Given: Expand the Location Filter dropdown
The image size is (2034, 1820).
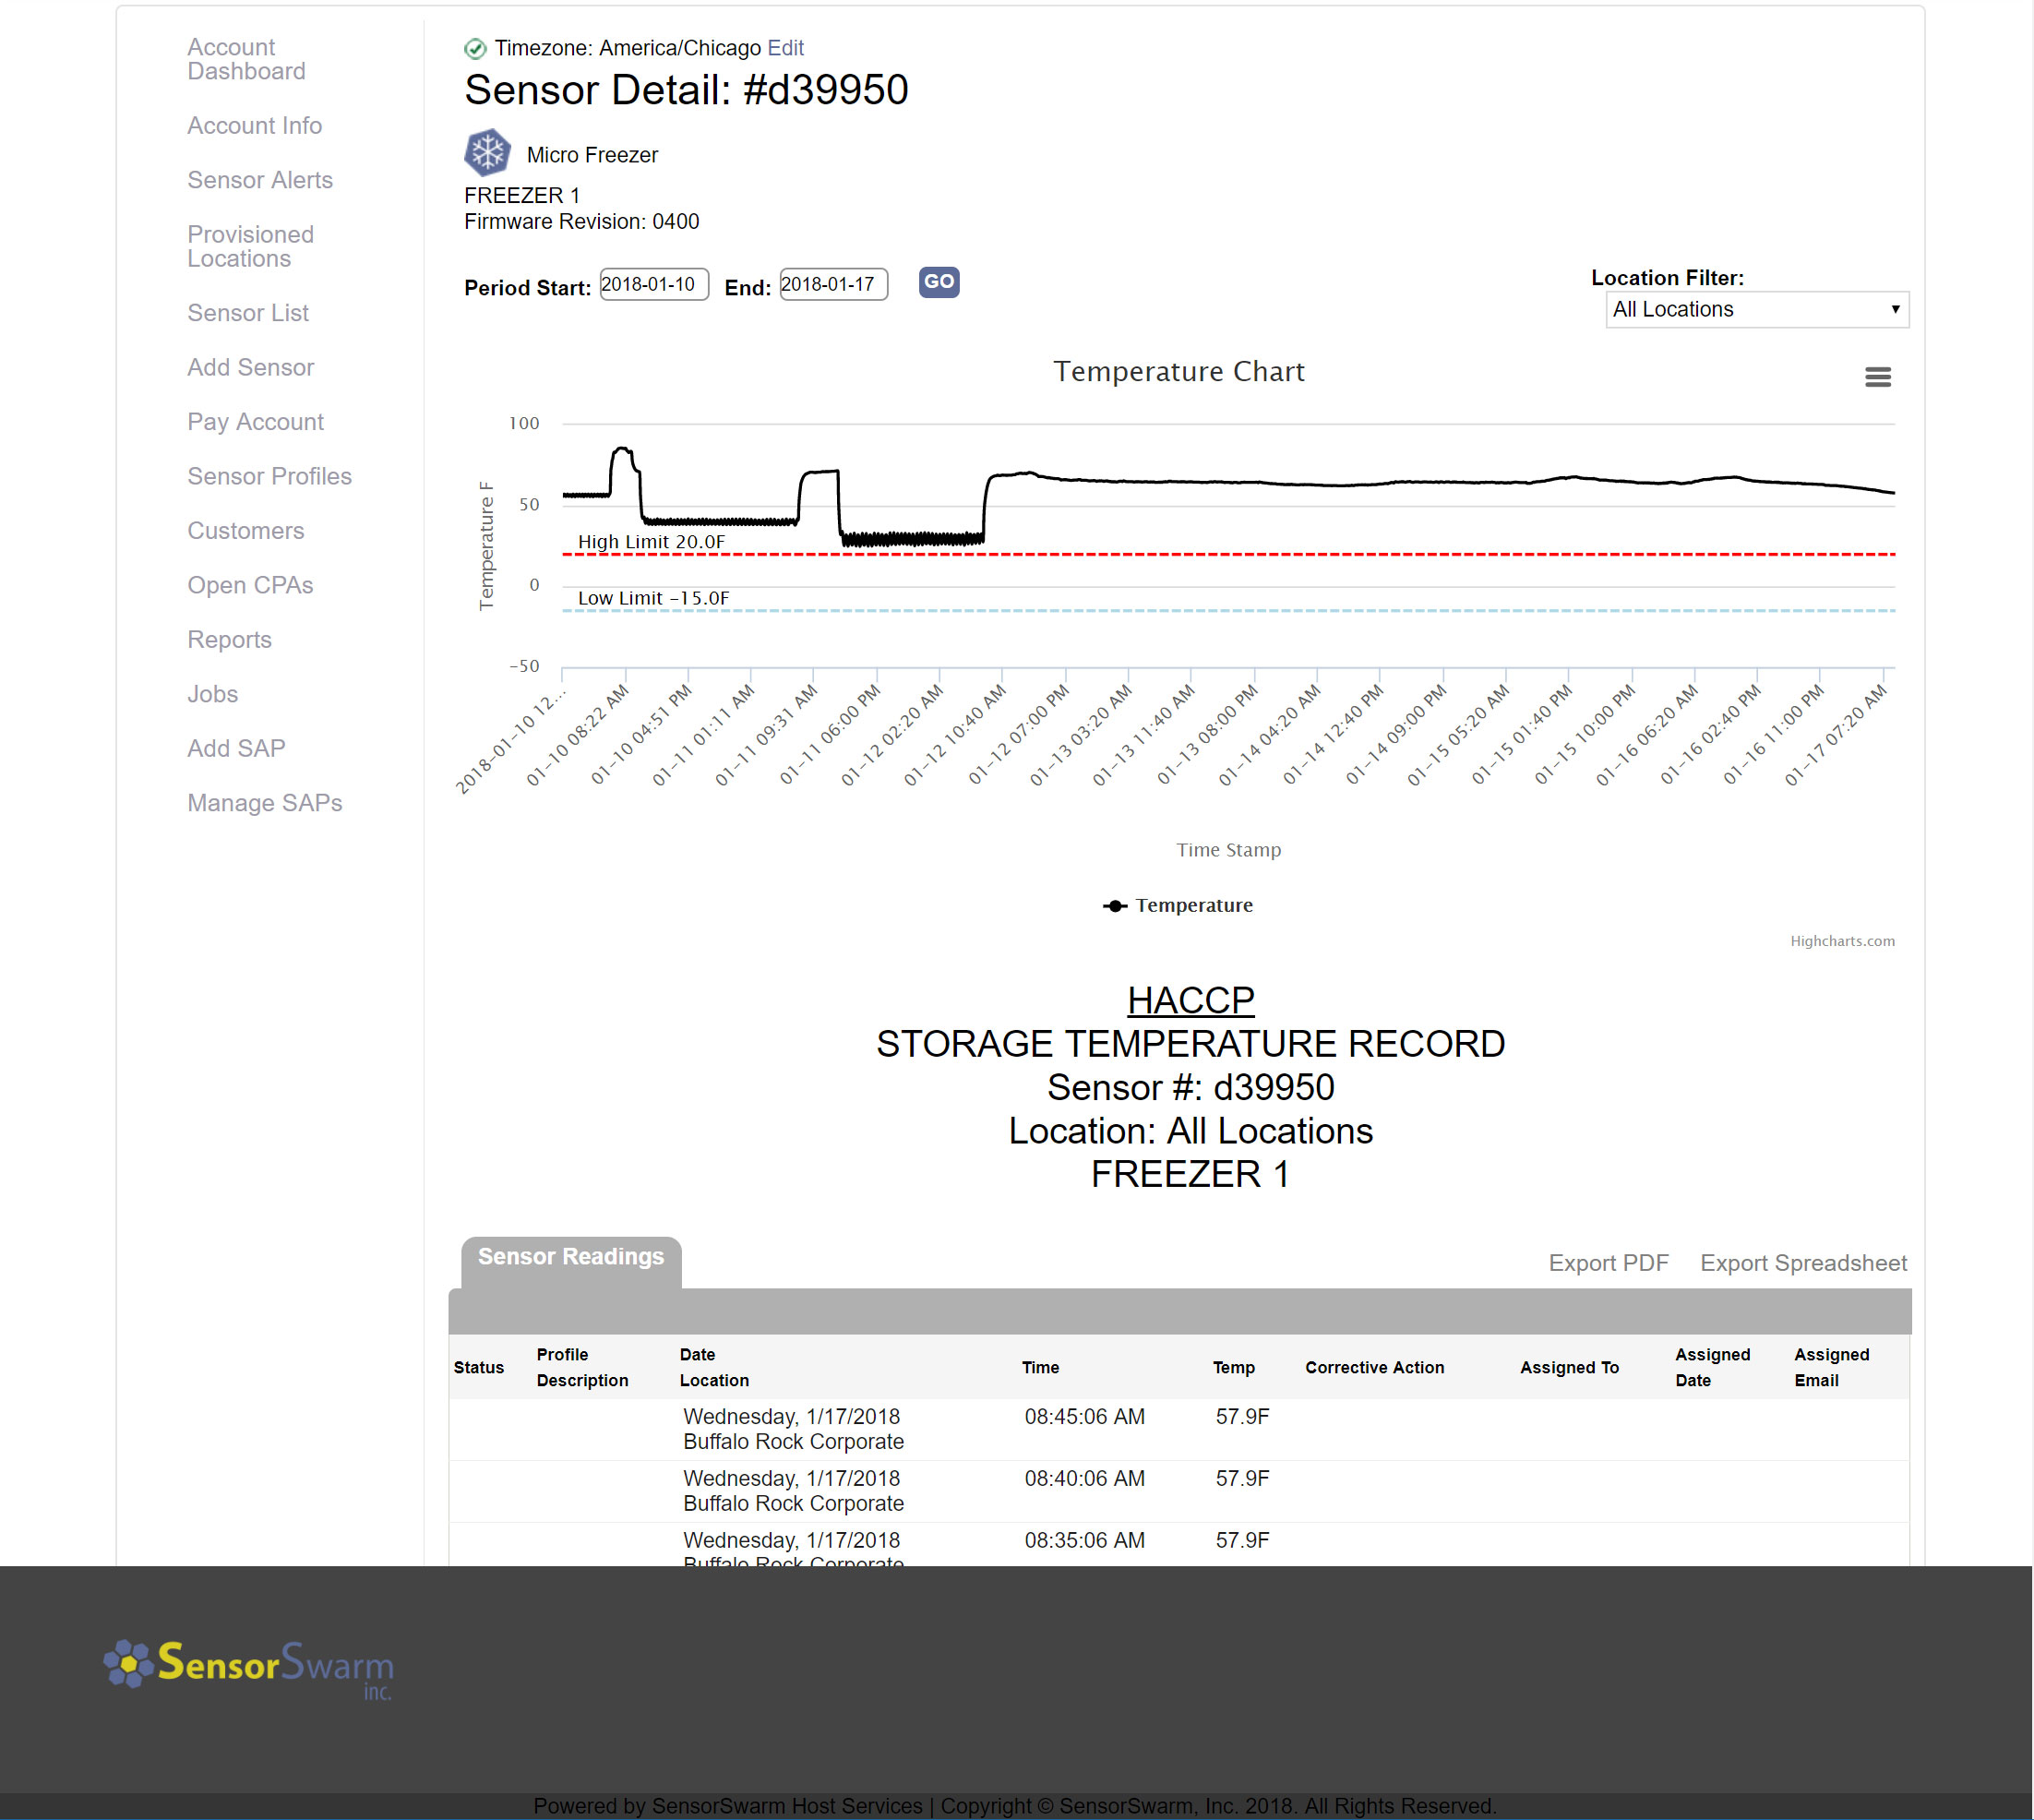Looking at the screenshot, I should point(1756,309).
